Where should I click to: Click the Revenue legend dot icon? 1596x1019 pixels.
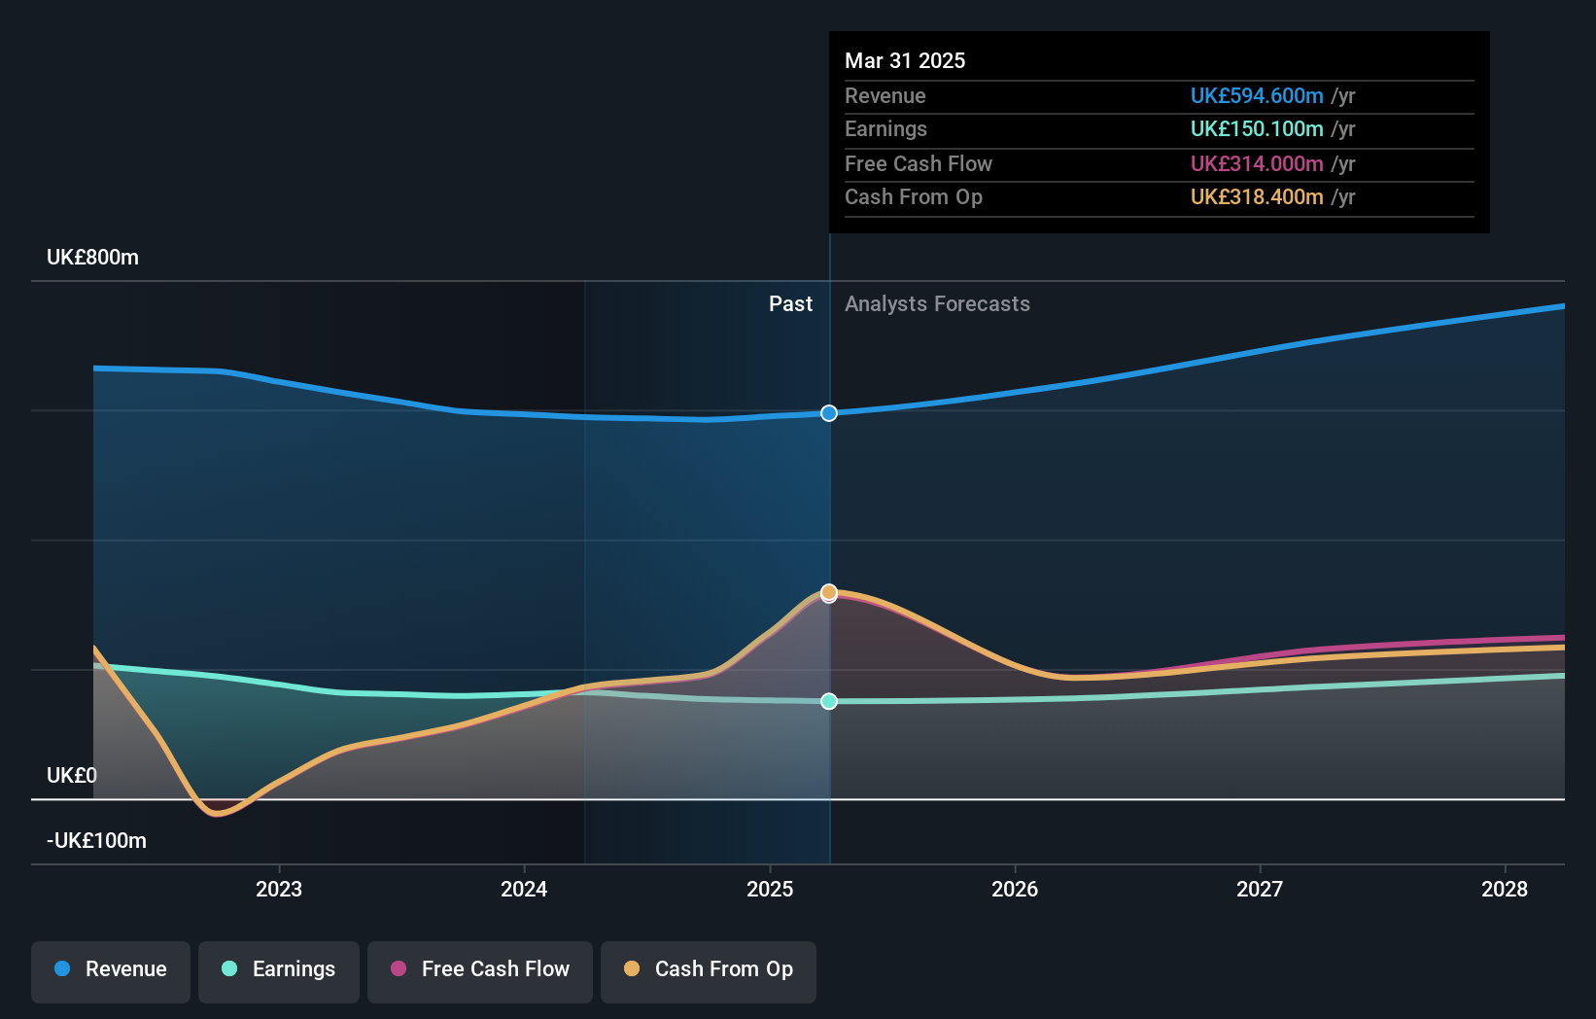click(62, 969)
